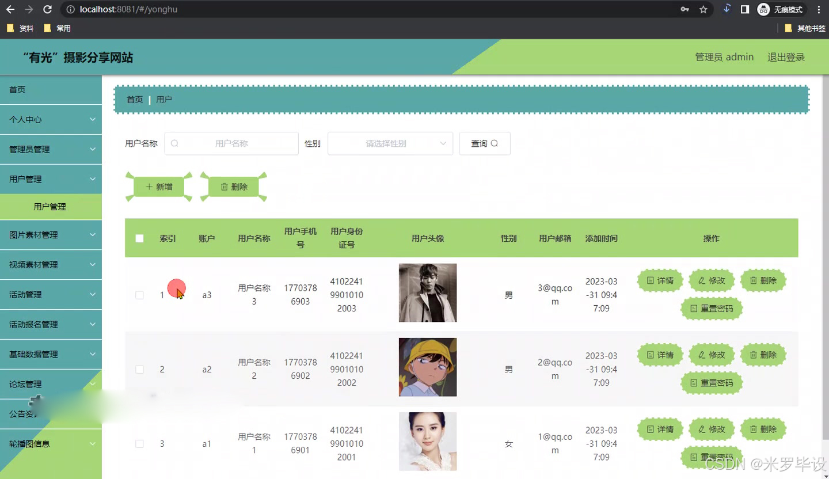Open 论坛管理 sidebar menu
Image resolution: width=829 pixels, height=479 pixels.
51,384
